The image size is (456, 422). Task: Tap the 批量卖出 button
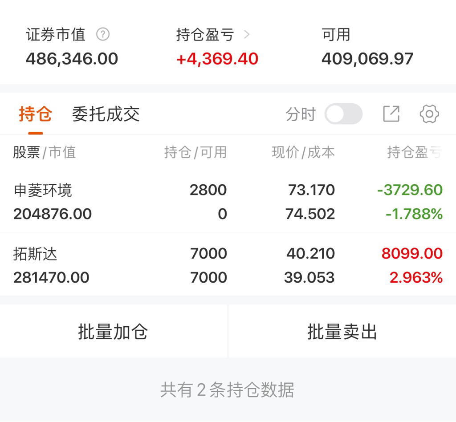coord(342,331)
